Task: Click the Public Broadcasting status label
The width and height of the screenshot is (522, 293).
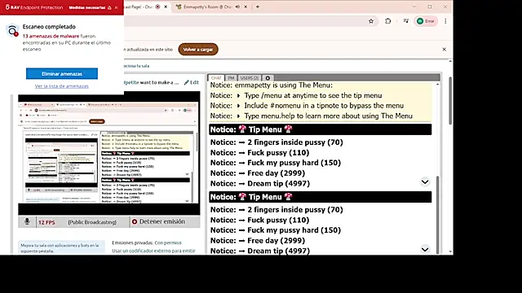Action: coord(92,222)
